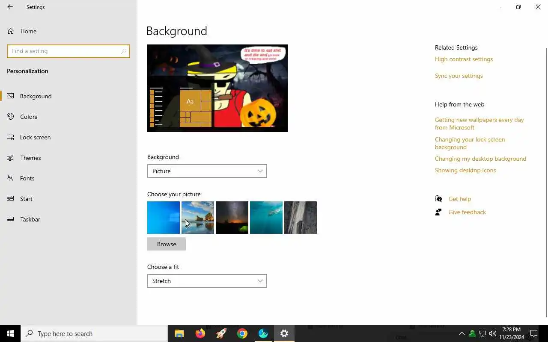548x342 pixels.
Task: Expand the Choose a fit dropdown showing Stretch
Action: pos(207,281)
